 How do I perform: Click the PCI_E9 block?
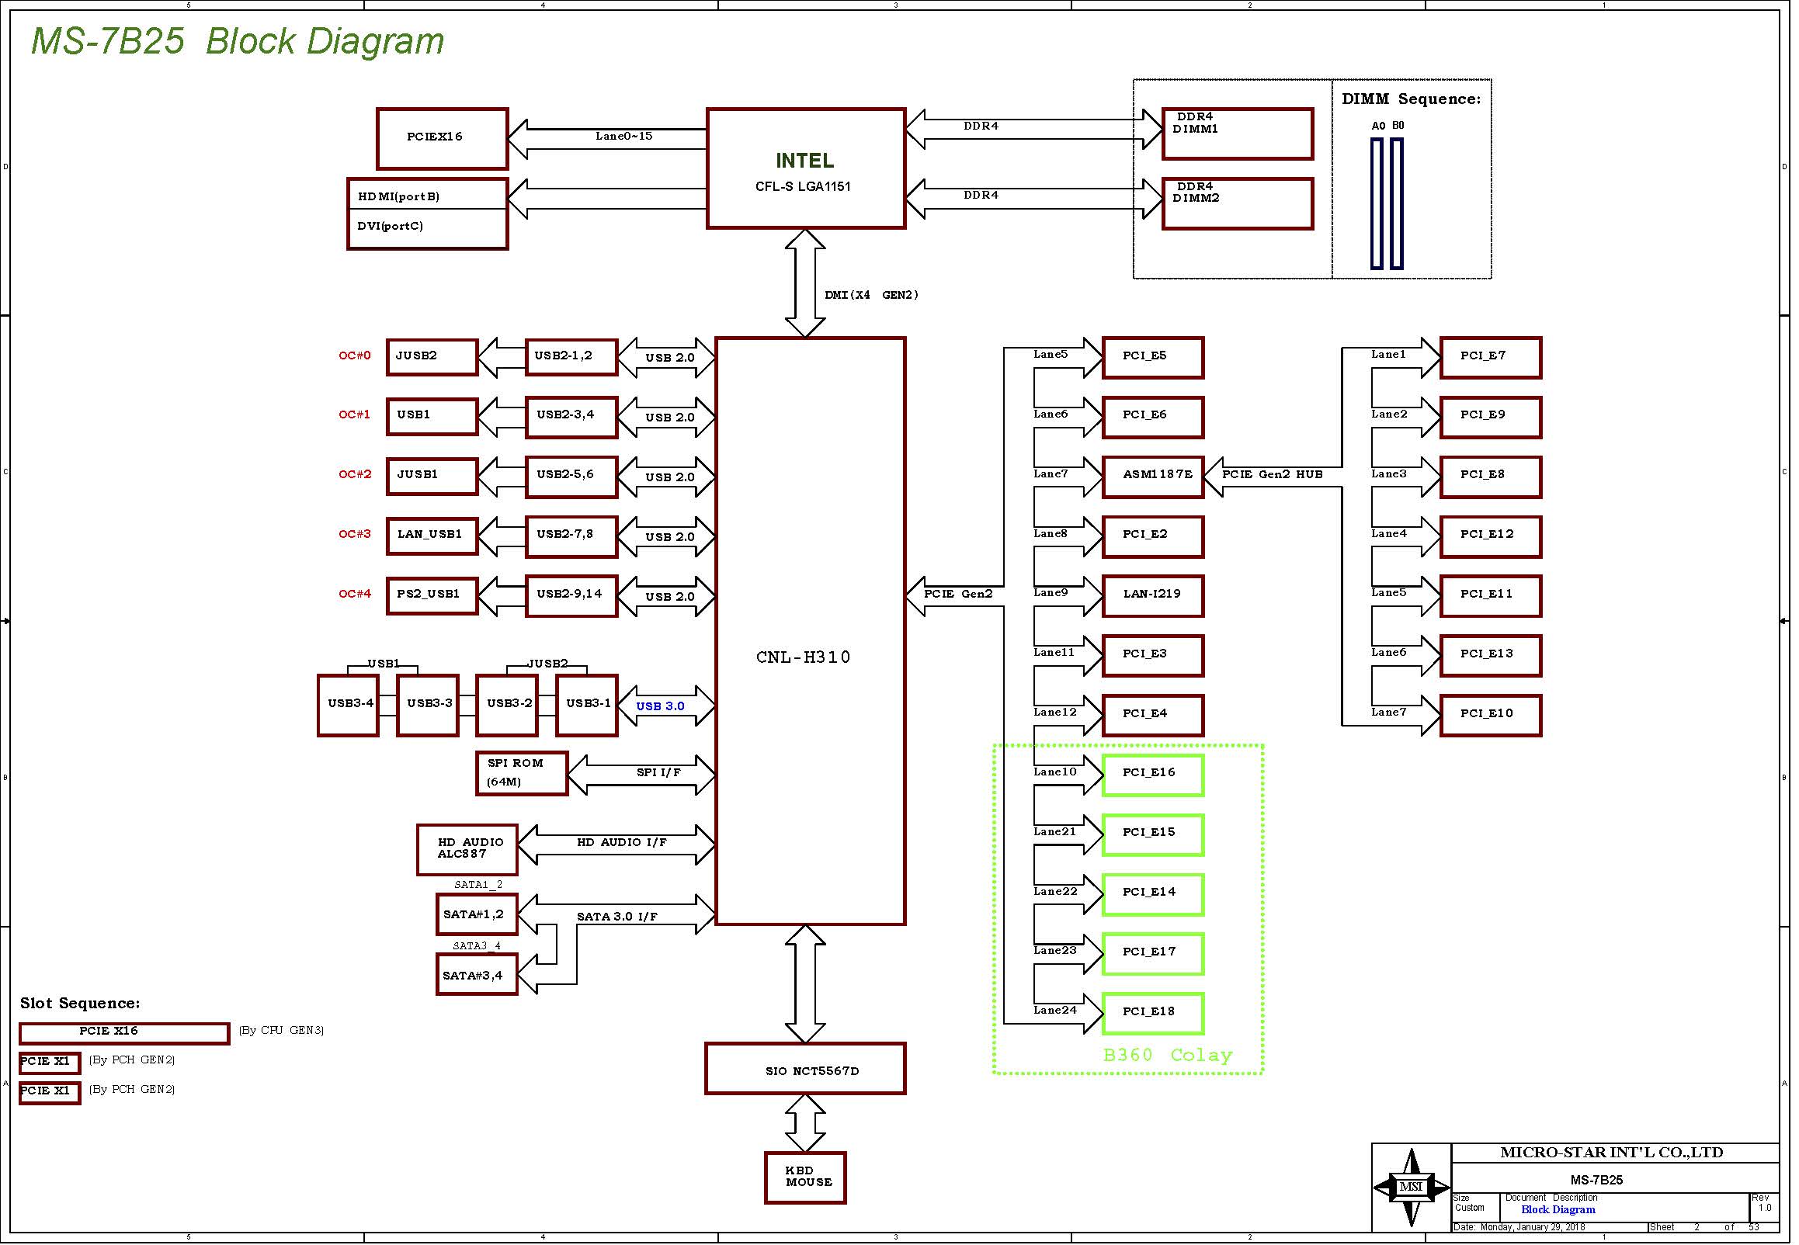1491,418
